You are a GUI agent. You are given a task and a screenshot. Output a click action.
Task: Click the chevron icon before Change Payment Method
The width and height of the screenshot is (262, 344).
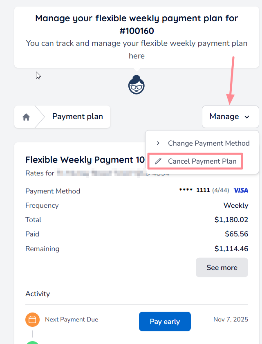[158, 143]
